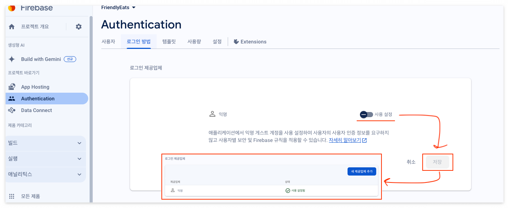Viewport: 509px width, 208px height.
Task: Click the 신규 badge
Action: click(70, 59)
